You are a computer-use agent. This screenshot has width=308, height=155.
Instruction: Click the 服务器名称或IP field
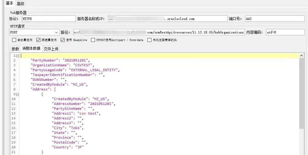pyautogui.click(x=168, y=19)
